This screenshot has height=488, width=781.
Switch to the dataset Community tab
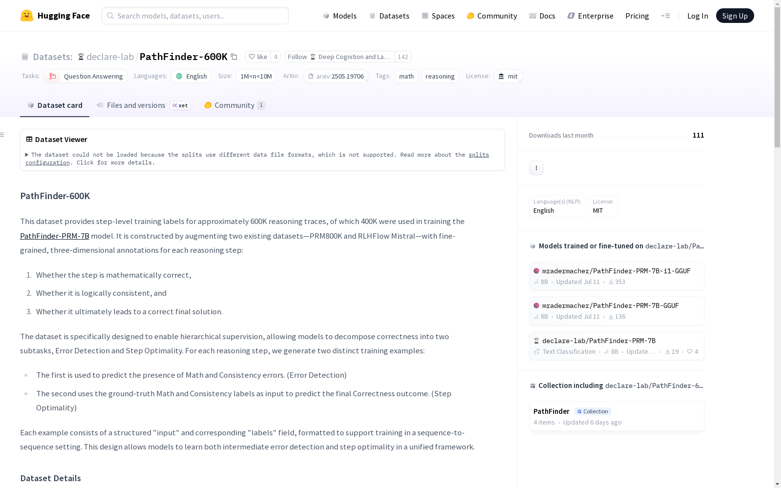pos(235,105)
